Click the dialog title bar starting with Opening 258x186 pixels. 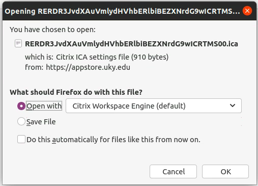point(122,11)
